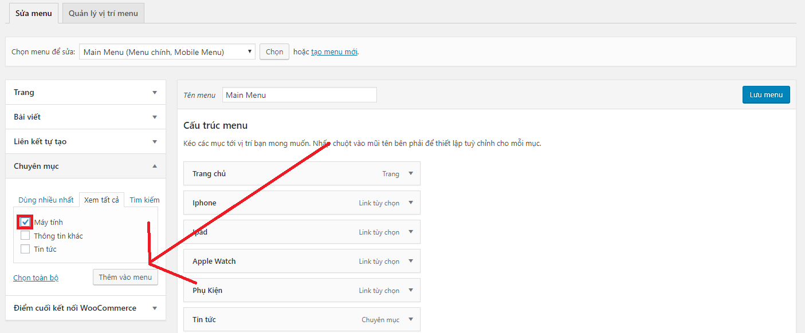805x333 pixels.
Task: Switch to Quản lý vị trí menu tab
Action: (x=103, y=13)
